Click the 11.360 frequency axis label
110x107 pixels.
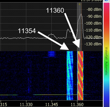pyautogui.click(x=77, y=105)
